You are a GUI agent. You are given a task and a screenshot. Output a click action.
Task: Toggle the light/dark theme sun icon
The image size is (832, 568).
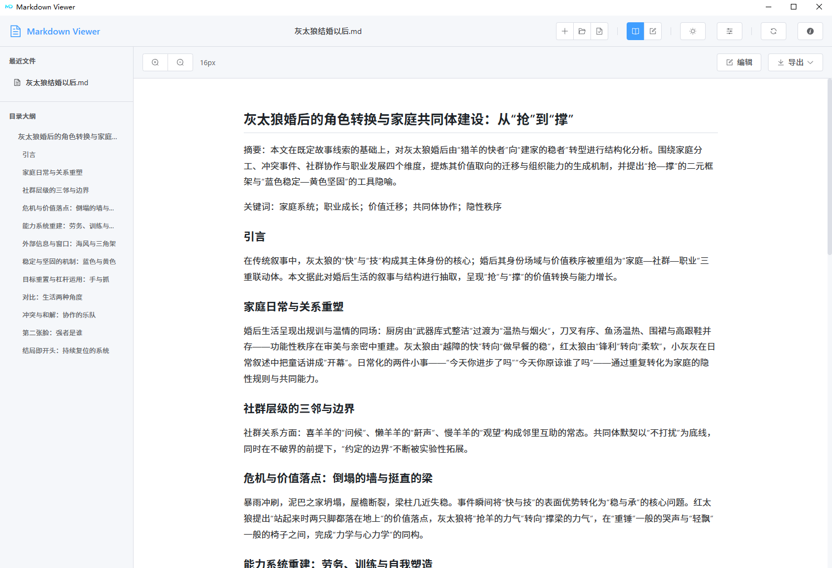pyautogui.click(x=692, y=31)
